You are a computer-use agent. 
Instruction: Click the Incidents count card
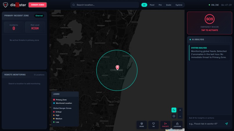tap(14, 27)
